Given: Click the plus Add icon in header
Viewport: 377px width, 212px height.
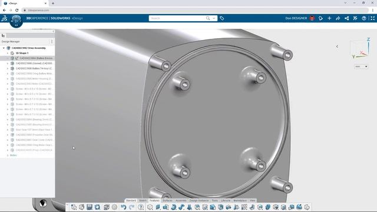Looking at the screenshot, I should (329, 18).
